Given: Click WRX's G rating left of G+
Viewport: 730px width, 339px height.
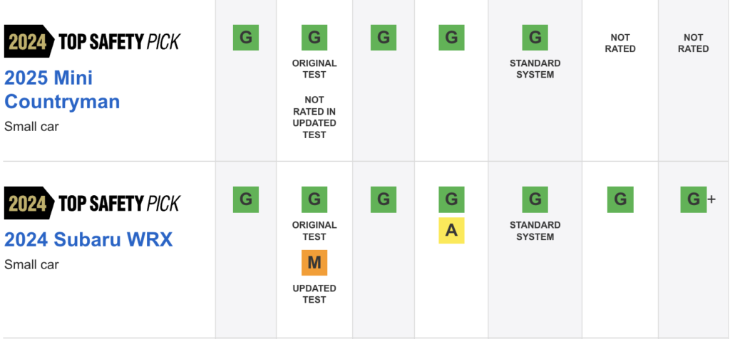Looking at the screenshot, I should tap(620, 199).
